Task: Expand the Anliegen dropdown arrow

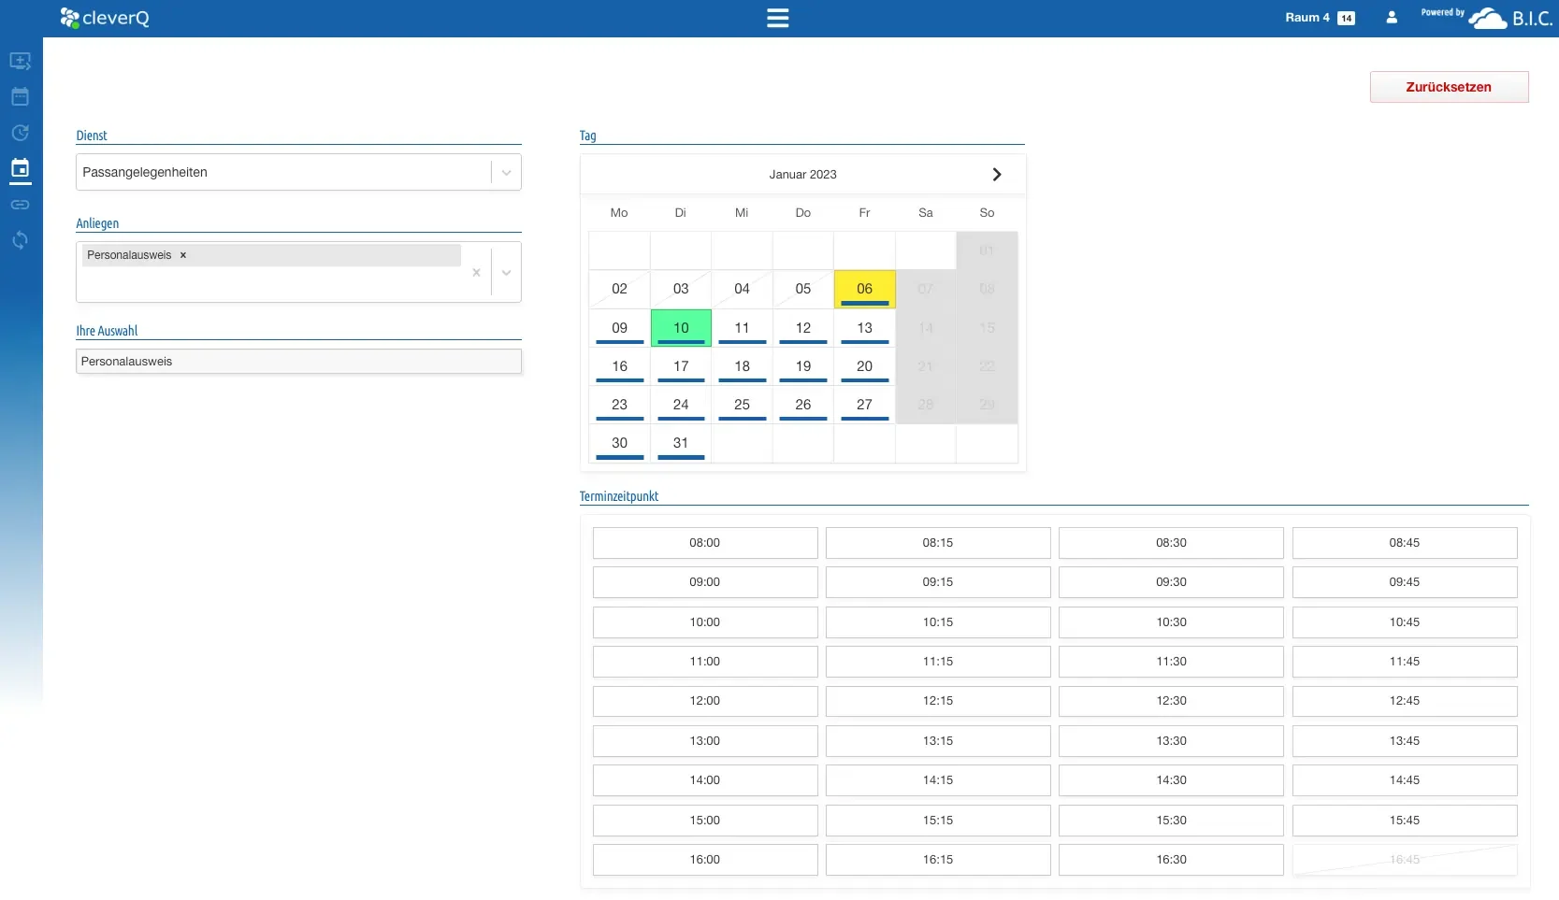Action: point(506,273)
